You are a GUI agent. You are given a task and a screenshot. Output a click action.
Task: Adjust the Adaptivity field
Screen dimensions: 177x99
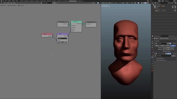(168, 49)
